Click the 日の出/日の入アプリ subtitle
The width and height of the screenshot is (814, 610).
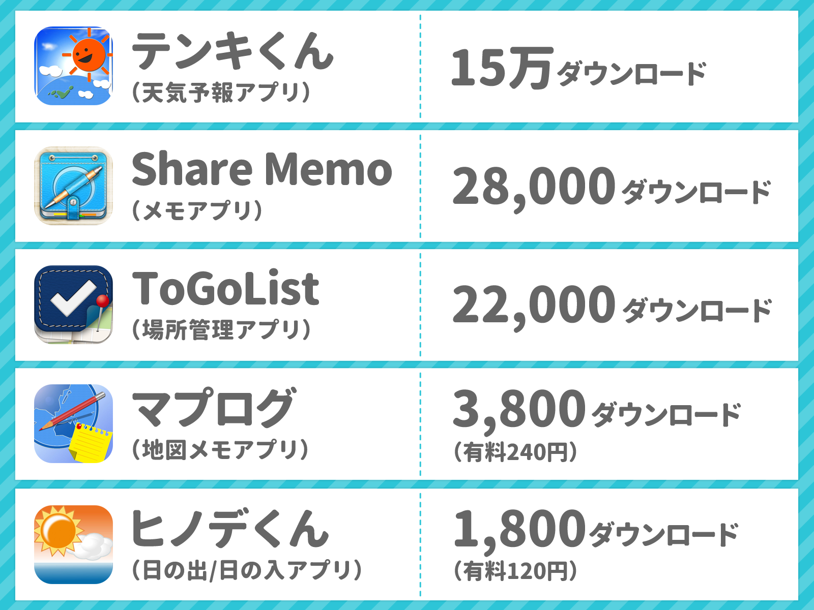247,570
